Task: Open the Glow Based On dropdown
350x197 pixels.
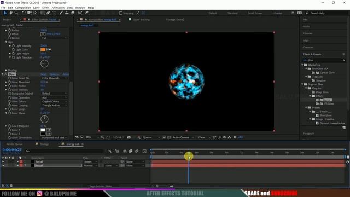Action: [x=54, y=78]
